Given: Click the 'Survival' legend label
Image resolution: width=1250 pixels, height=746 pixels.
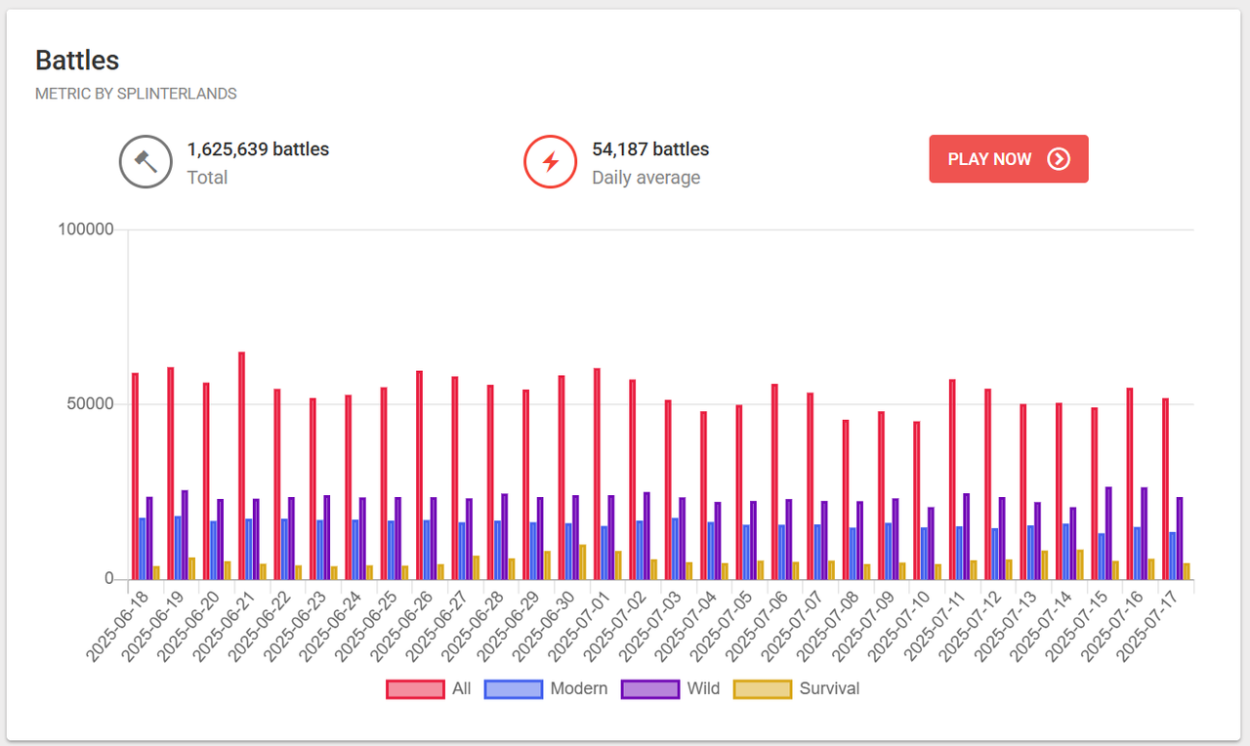Looking at the screenshot, I should [x=830, y=688].
